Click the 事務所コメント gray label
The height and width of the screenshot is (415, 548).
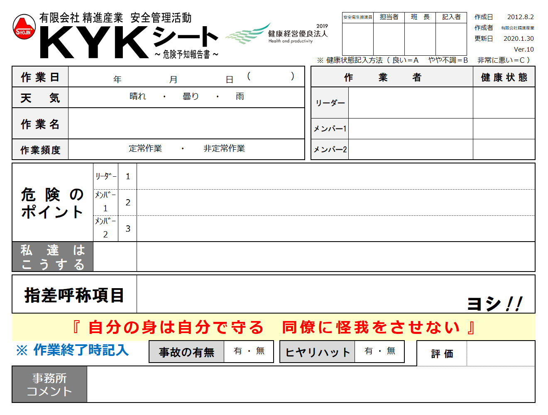pos(49,384)
